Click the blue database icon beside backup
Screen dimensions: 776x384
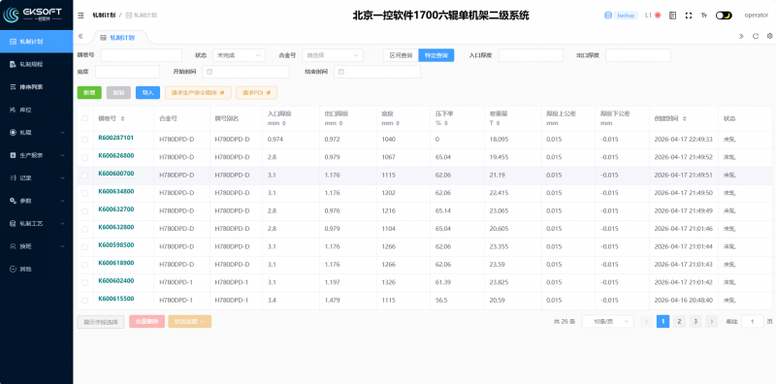(x=608, y=16)
